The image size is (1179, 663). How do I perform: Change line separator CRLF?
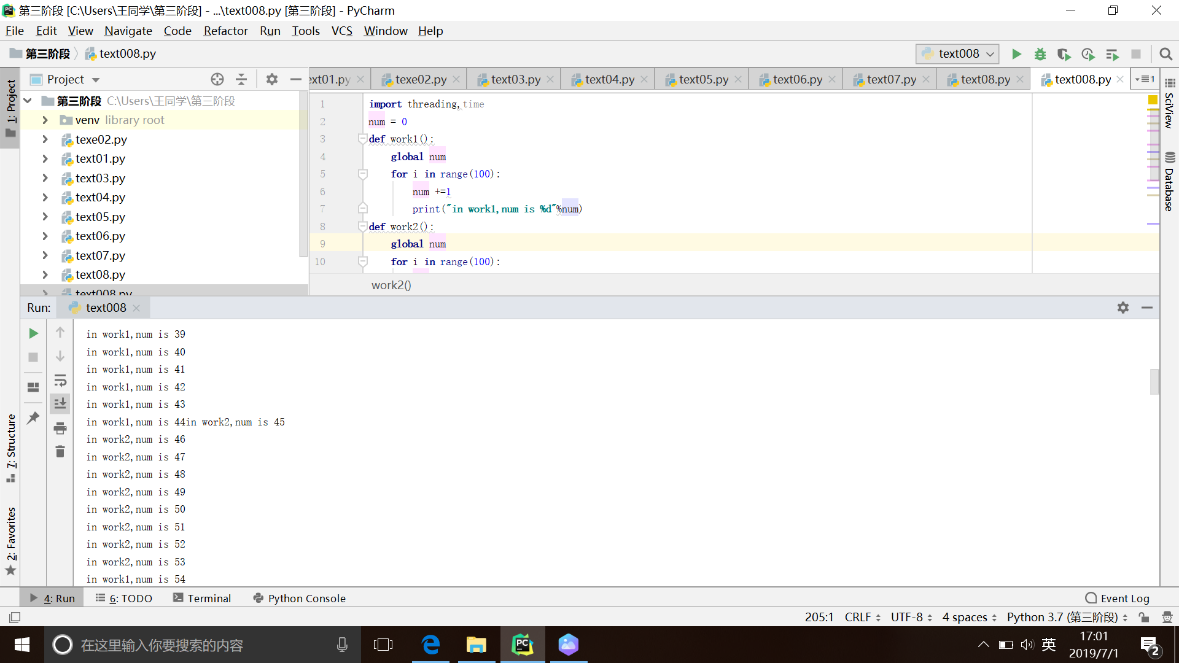coord(862,617)
